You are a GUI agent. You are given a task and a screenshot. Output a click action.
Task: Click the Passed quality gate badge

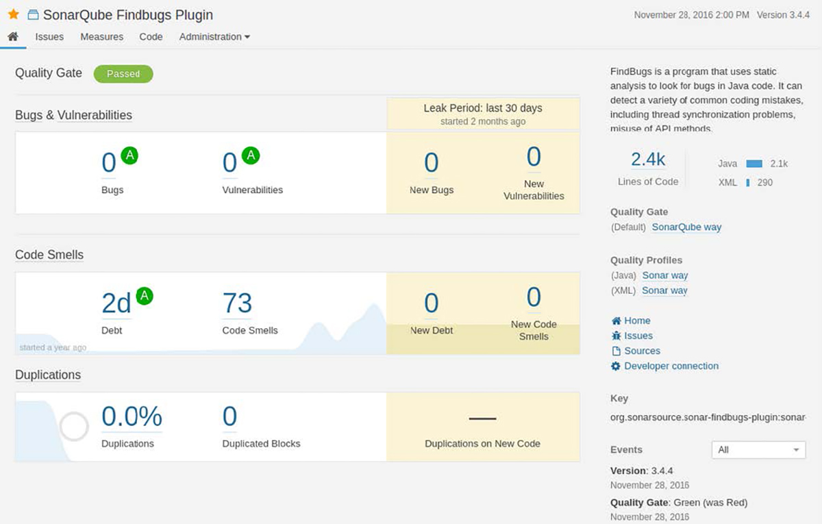click(x=123, y=74)
